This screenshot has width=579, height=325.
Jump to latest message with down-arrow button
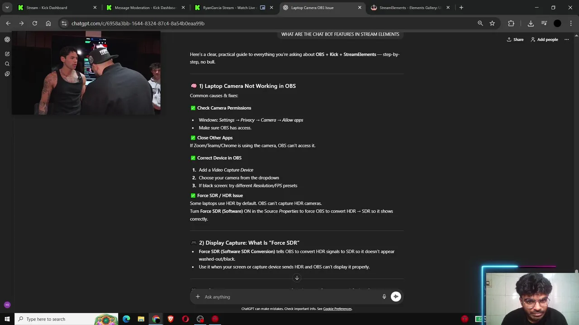pyautogui.click(x=297, y=278)
